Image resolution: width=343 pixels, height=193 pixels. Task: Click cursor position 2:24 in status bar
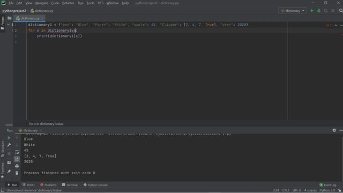[x=276, y=190]
